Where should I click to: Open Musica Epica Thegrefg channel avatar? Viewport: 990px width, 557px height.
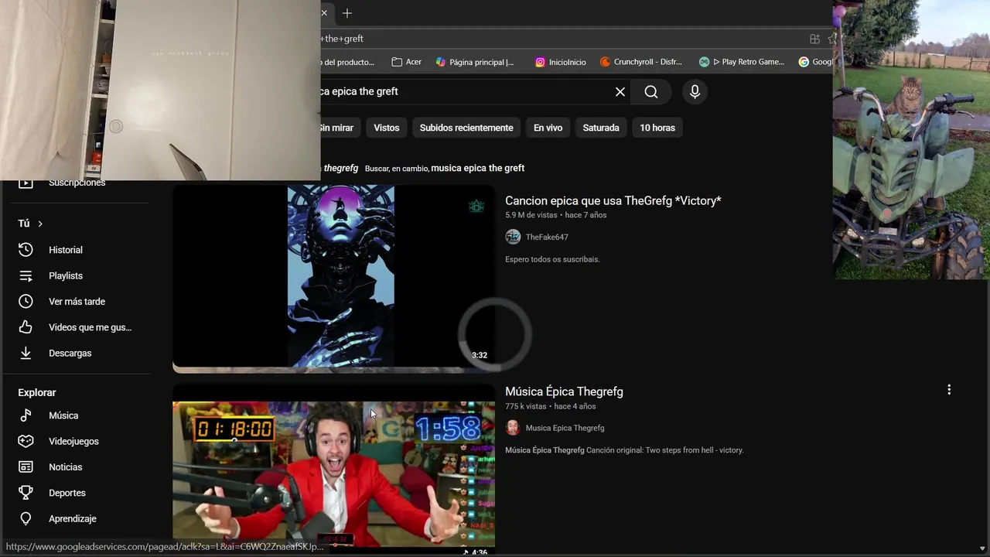coord(513,428)
